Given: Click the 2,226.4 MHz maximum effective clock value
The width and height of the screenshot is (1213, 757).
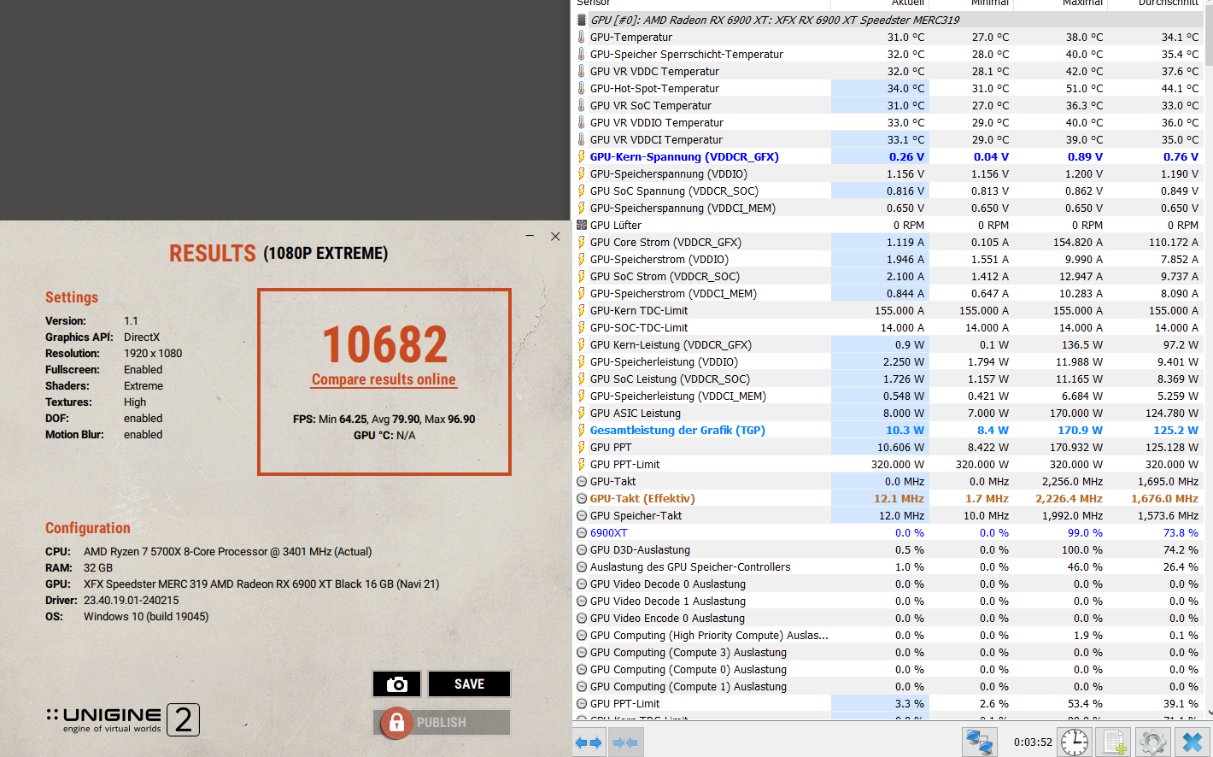Looking at the screenshot, I should click(1069, 498).
